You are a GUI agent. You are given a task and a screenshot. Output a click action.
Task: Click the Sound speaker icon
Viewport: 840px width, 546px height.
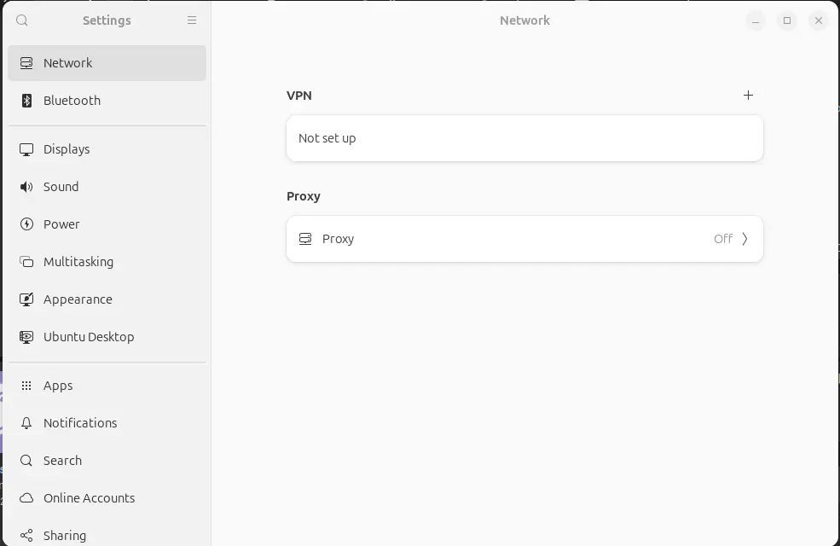click(26, 187)
